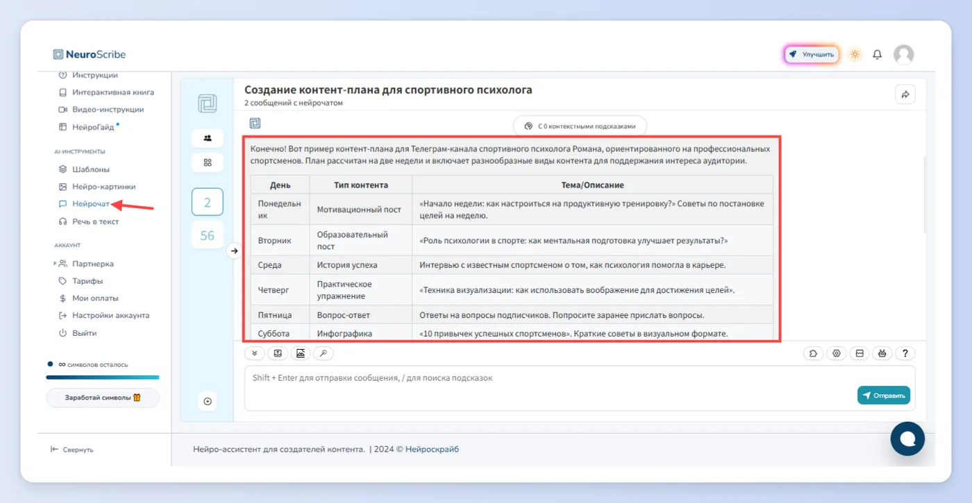Collapse the sidebar with Свернуть
This screenshot has height=503, width=972.
coord(72,450)
